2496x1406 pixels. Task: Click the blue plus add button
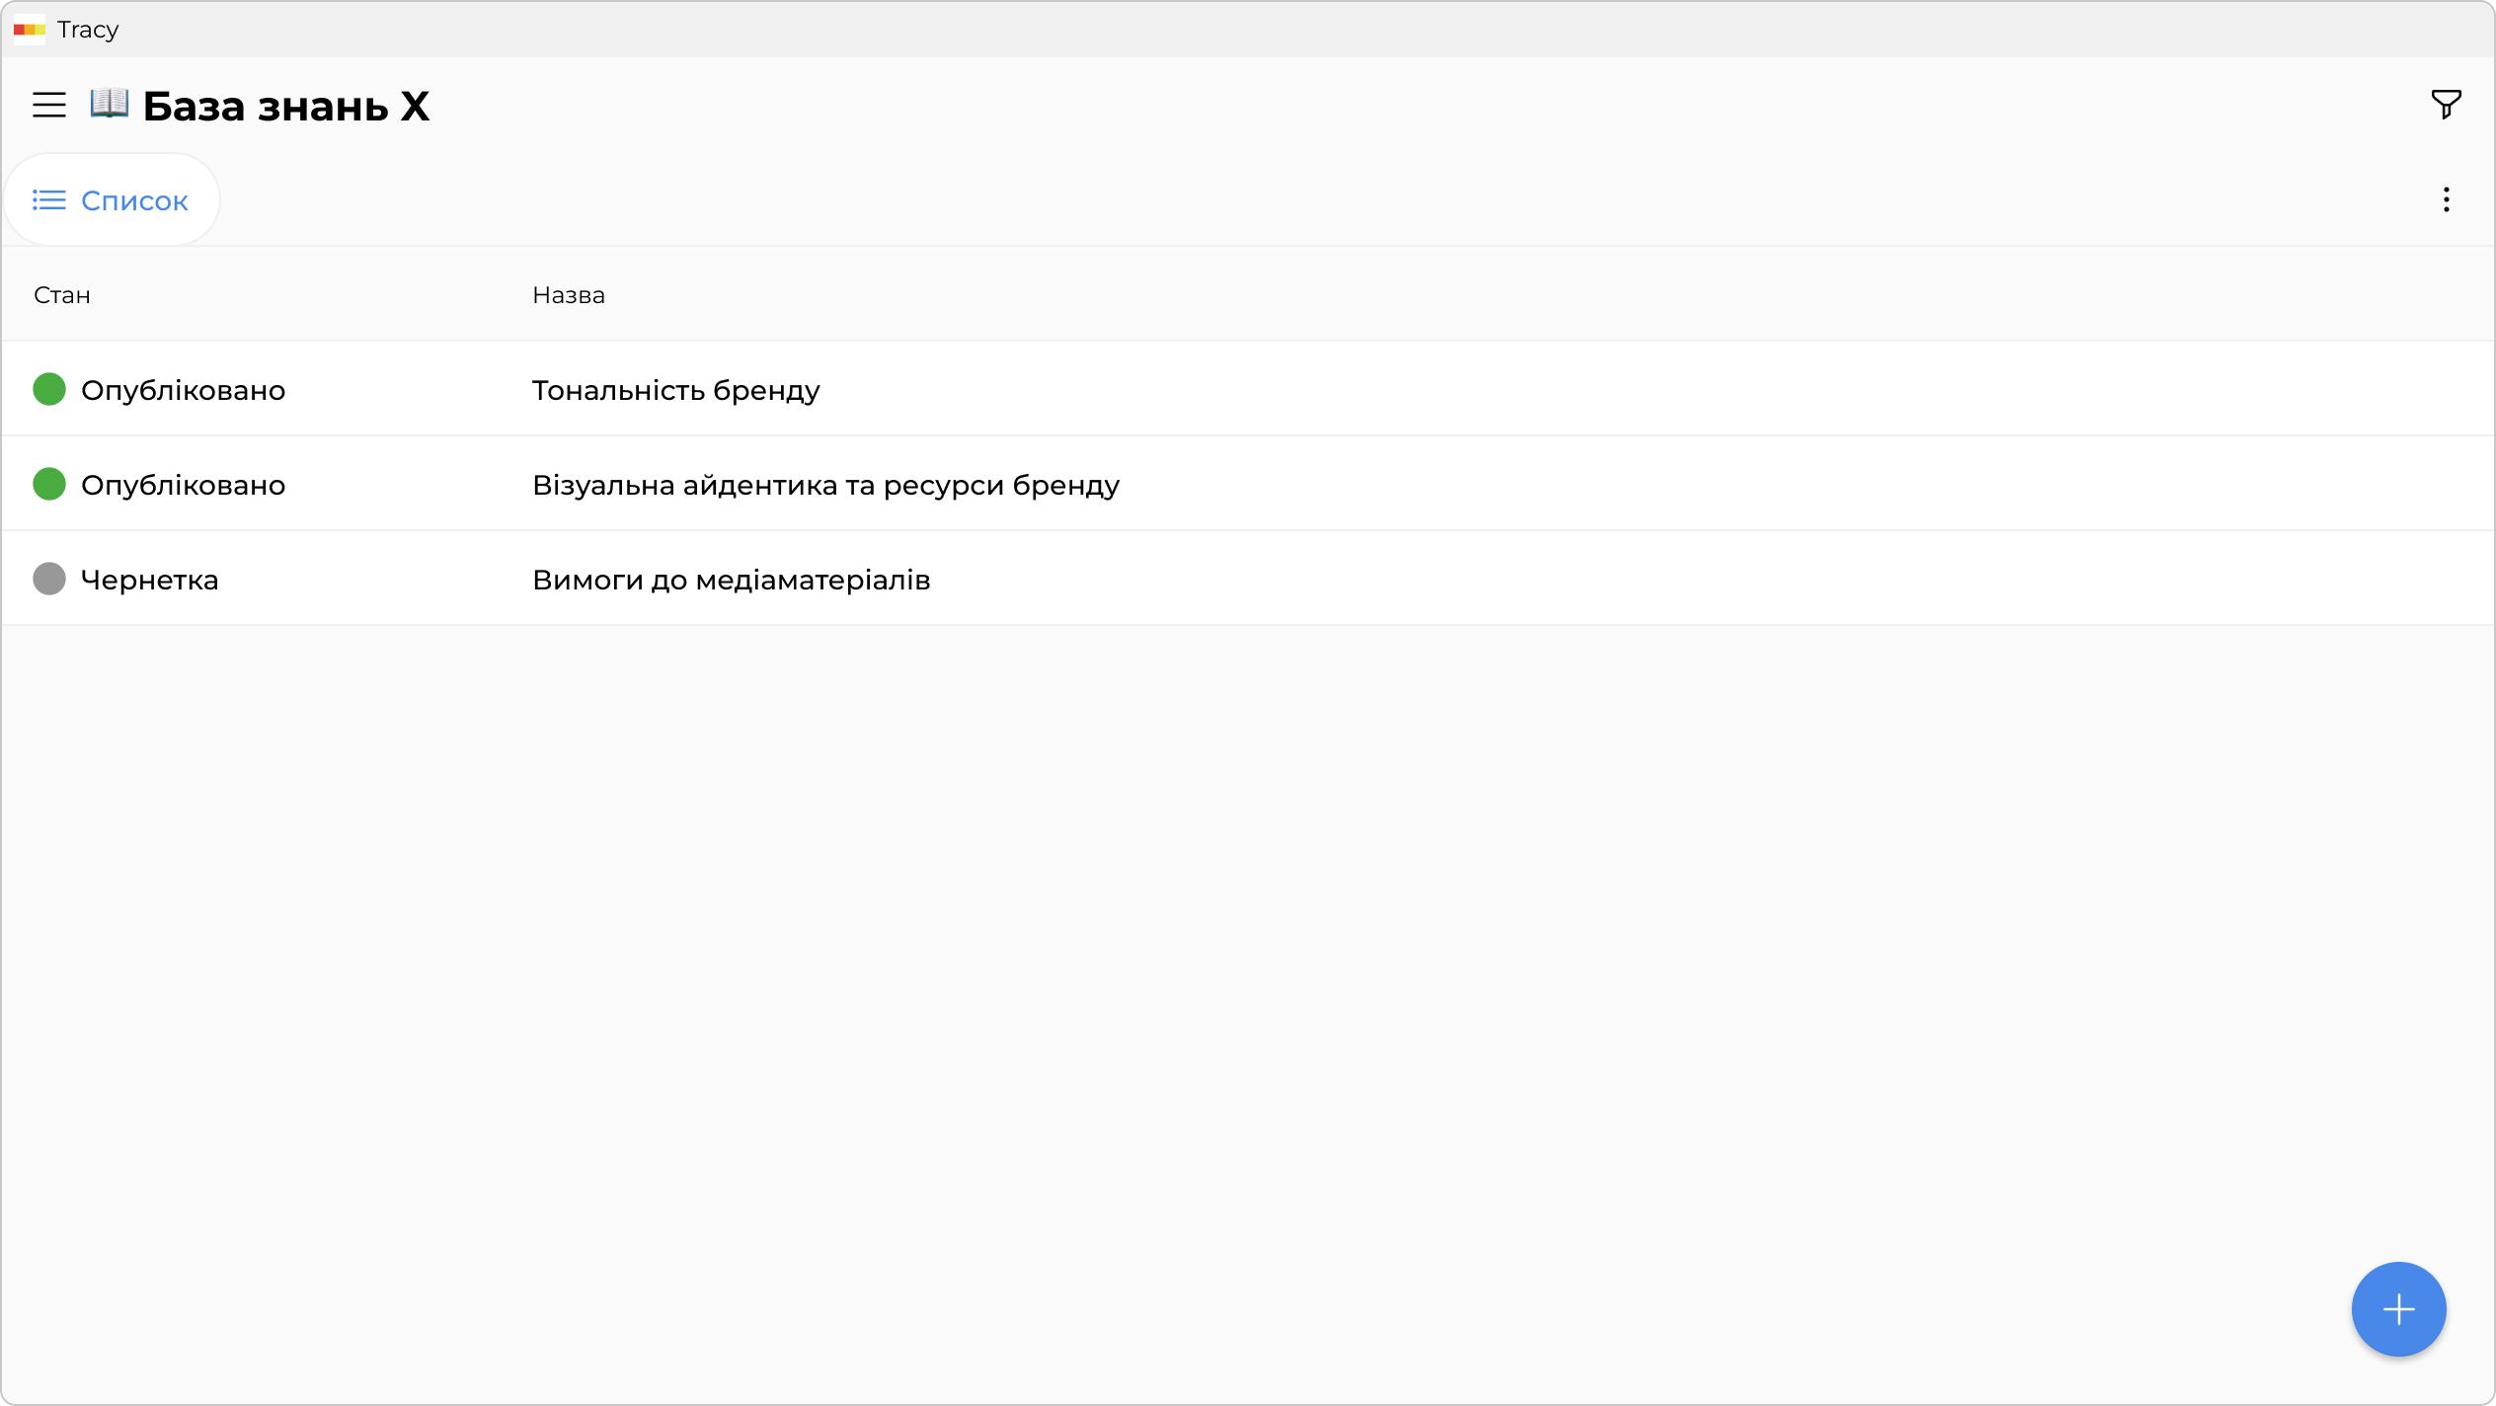pyautogui.click(x=2398, y=1309)
